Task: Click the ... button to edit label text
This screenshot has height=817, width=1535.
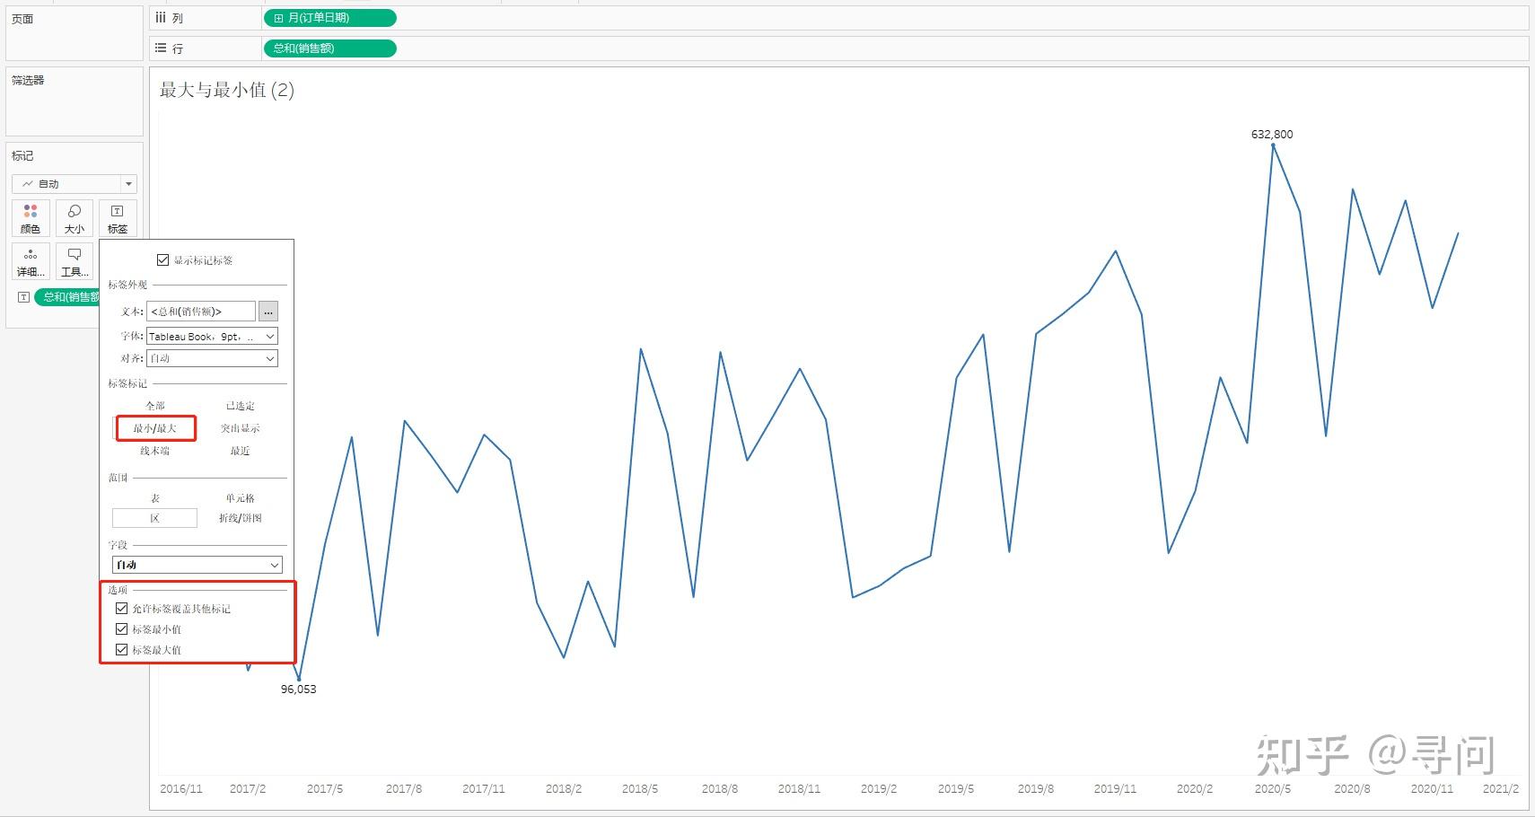Action: [268, 312]
